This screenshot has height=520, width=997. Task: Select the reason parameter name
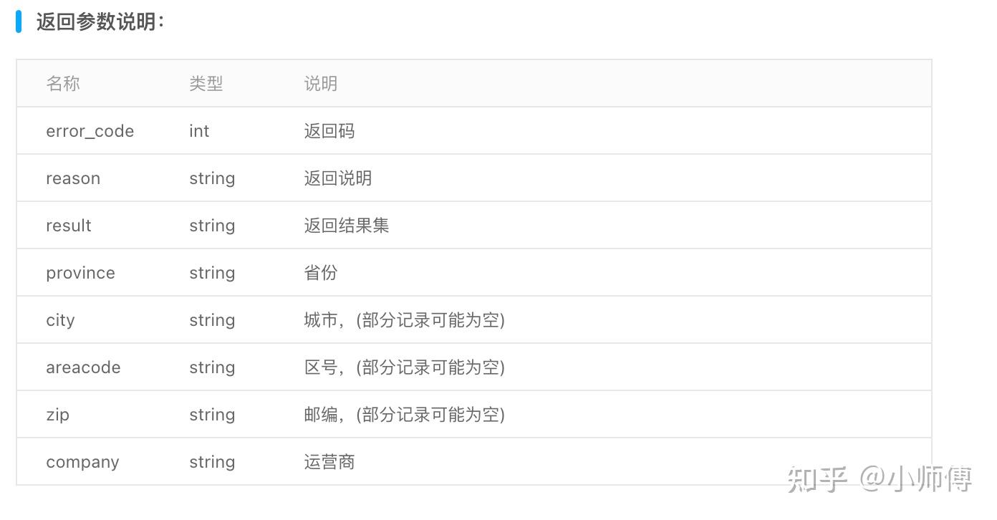pos(73,178)
